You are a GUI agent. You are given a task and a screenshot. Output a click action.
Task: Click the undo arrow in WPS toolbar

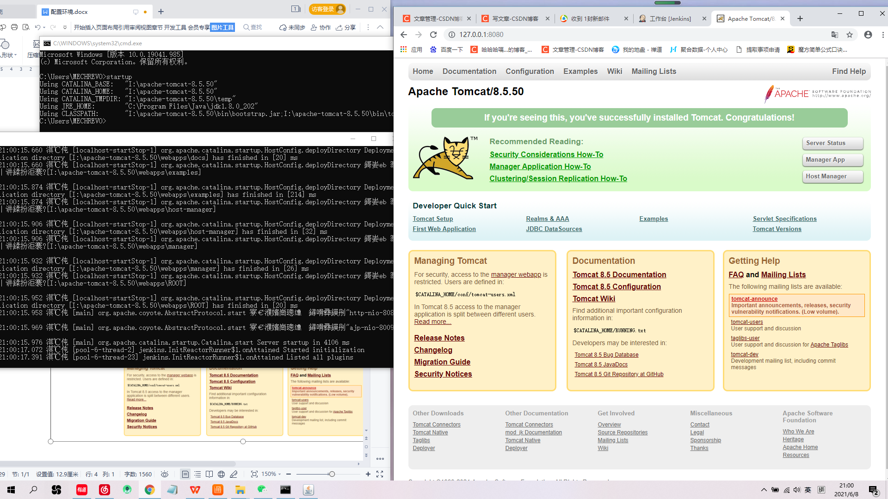[x=37, y=27]
